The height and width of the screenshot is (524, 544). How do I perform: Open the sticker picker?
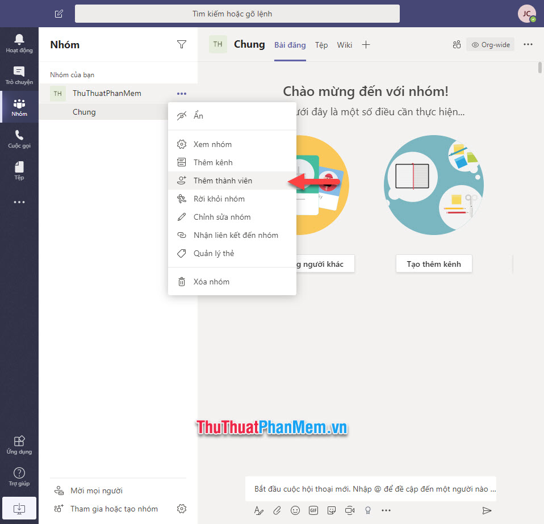tap(331, 510)
